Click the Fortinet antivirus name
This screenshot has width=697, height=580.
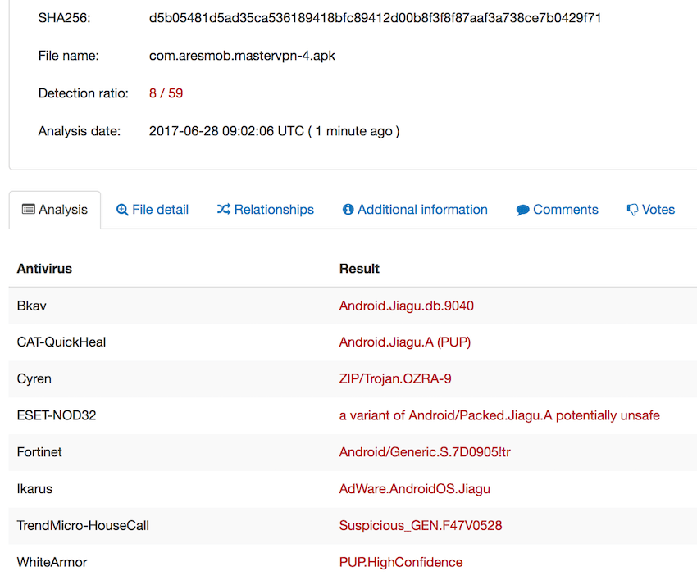click(x=39, y=452)
